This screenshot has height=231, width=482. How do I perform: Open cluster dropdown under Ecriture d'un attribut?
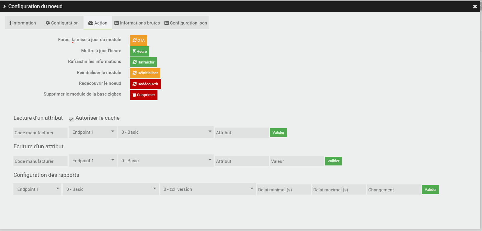(166, 161)
